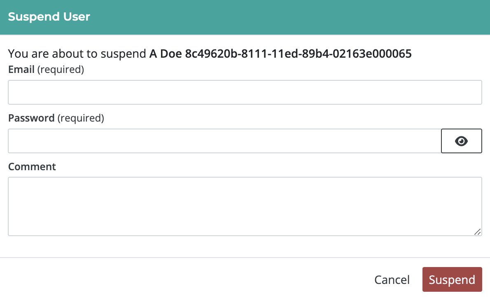The width and height of the screenshot is (490, 300).
Task: Focus the Email required input field
Action: (245, 92)
